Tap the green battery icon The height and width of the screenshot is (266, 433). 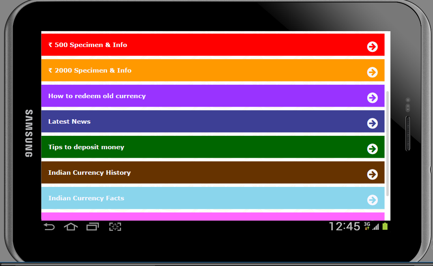coord(385,227)
